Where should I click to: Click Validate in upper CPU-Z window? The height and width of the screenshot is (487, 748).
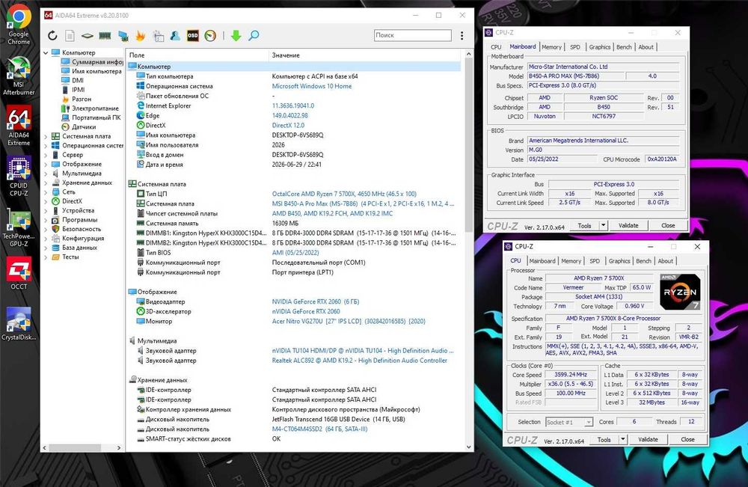(x=628, y=226)
